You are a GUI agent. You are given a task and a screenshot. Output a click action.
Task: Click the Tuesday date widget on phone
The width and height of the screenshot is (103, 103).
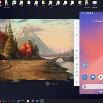(x=97, y=21)
